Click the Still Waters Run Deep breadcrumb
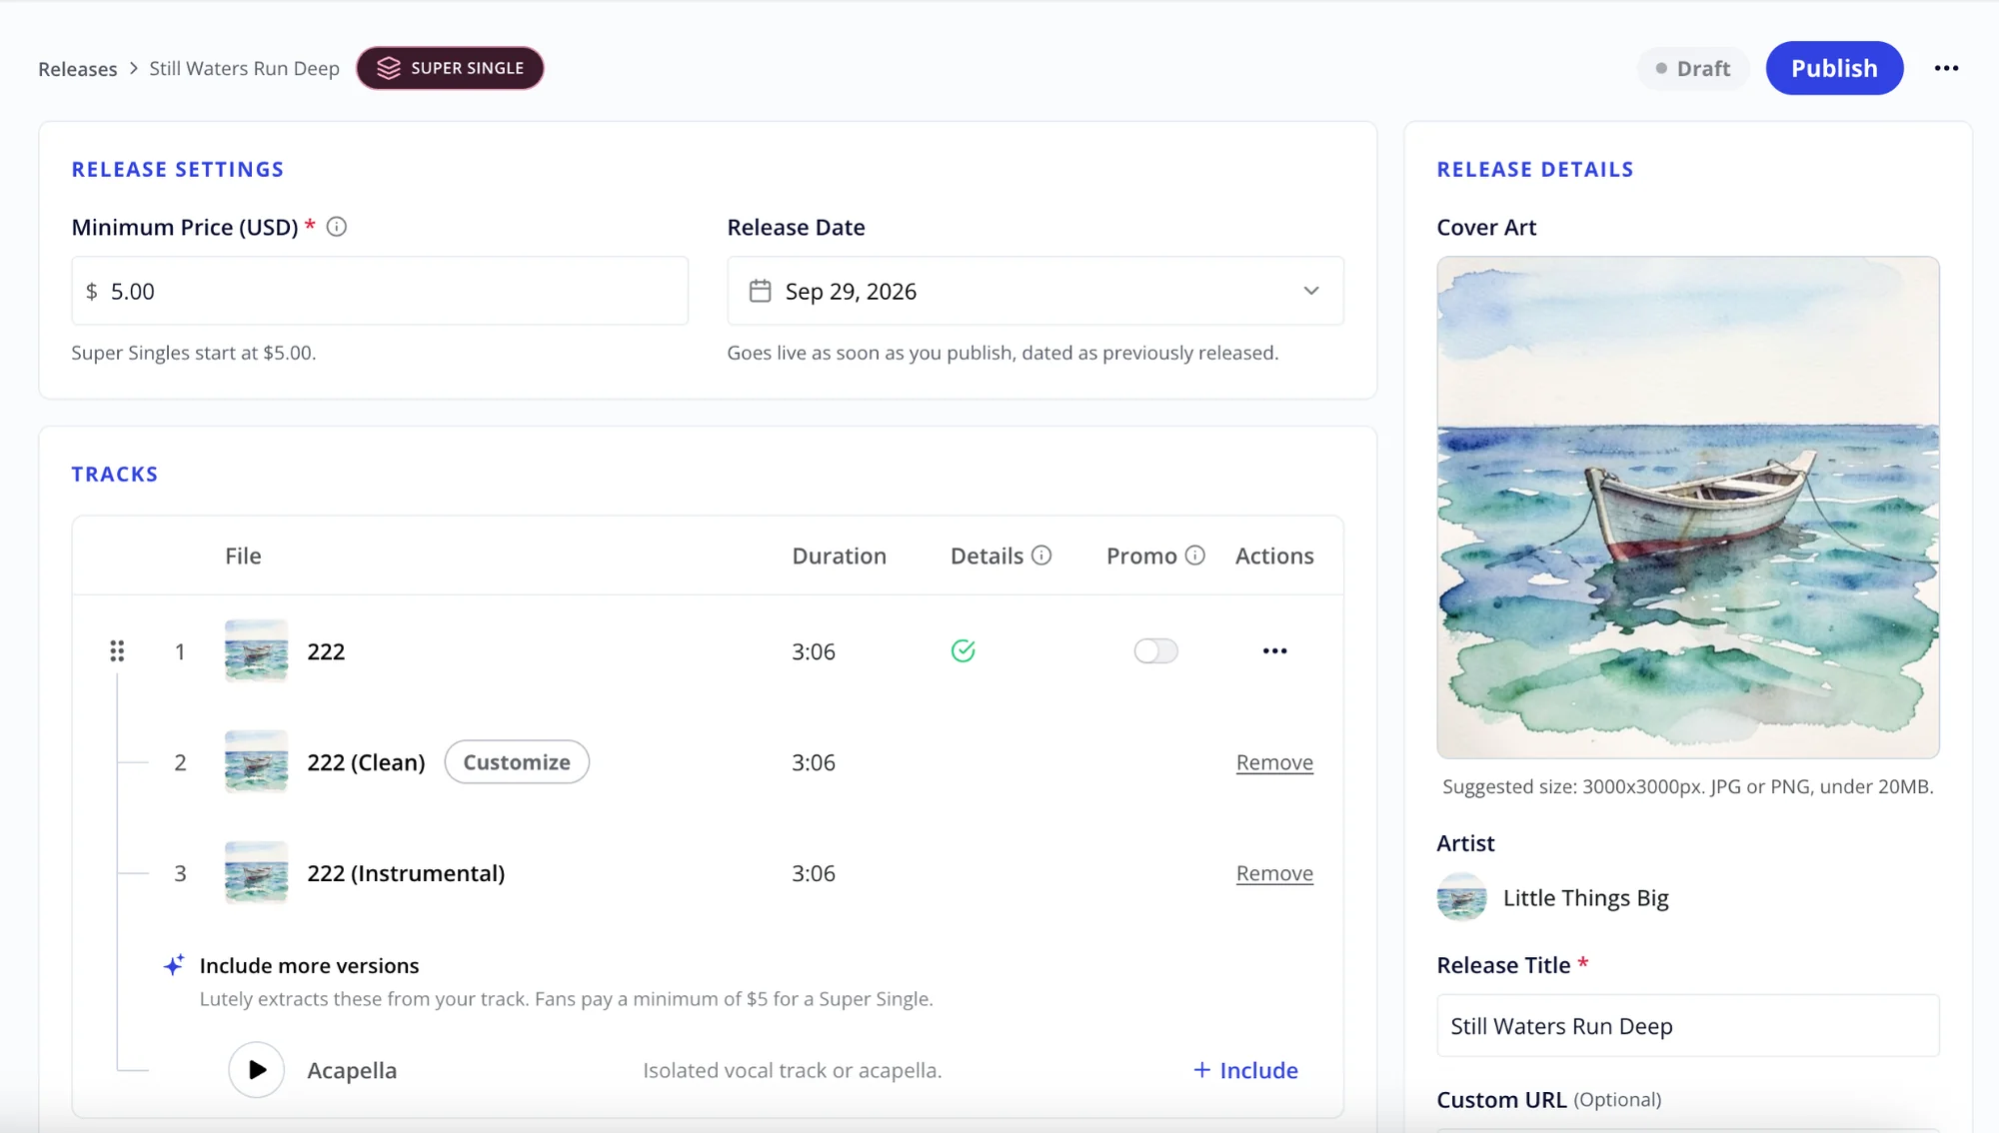Image resolution: width=1999 pixels, height=1133 pixels. (245, 69)
